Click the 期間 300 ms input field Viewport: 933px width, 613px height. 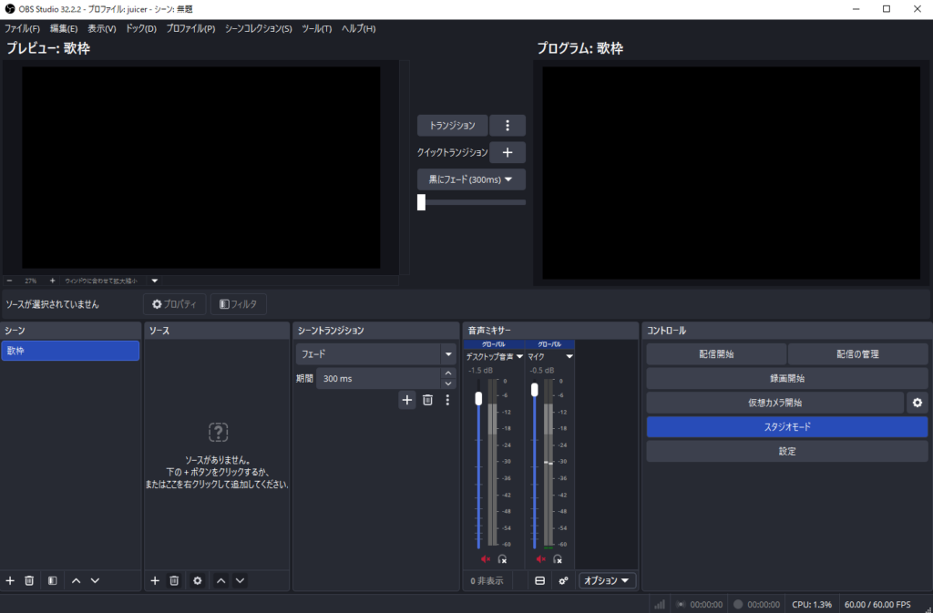pyautogui.click(x=378, y=378)
